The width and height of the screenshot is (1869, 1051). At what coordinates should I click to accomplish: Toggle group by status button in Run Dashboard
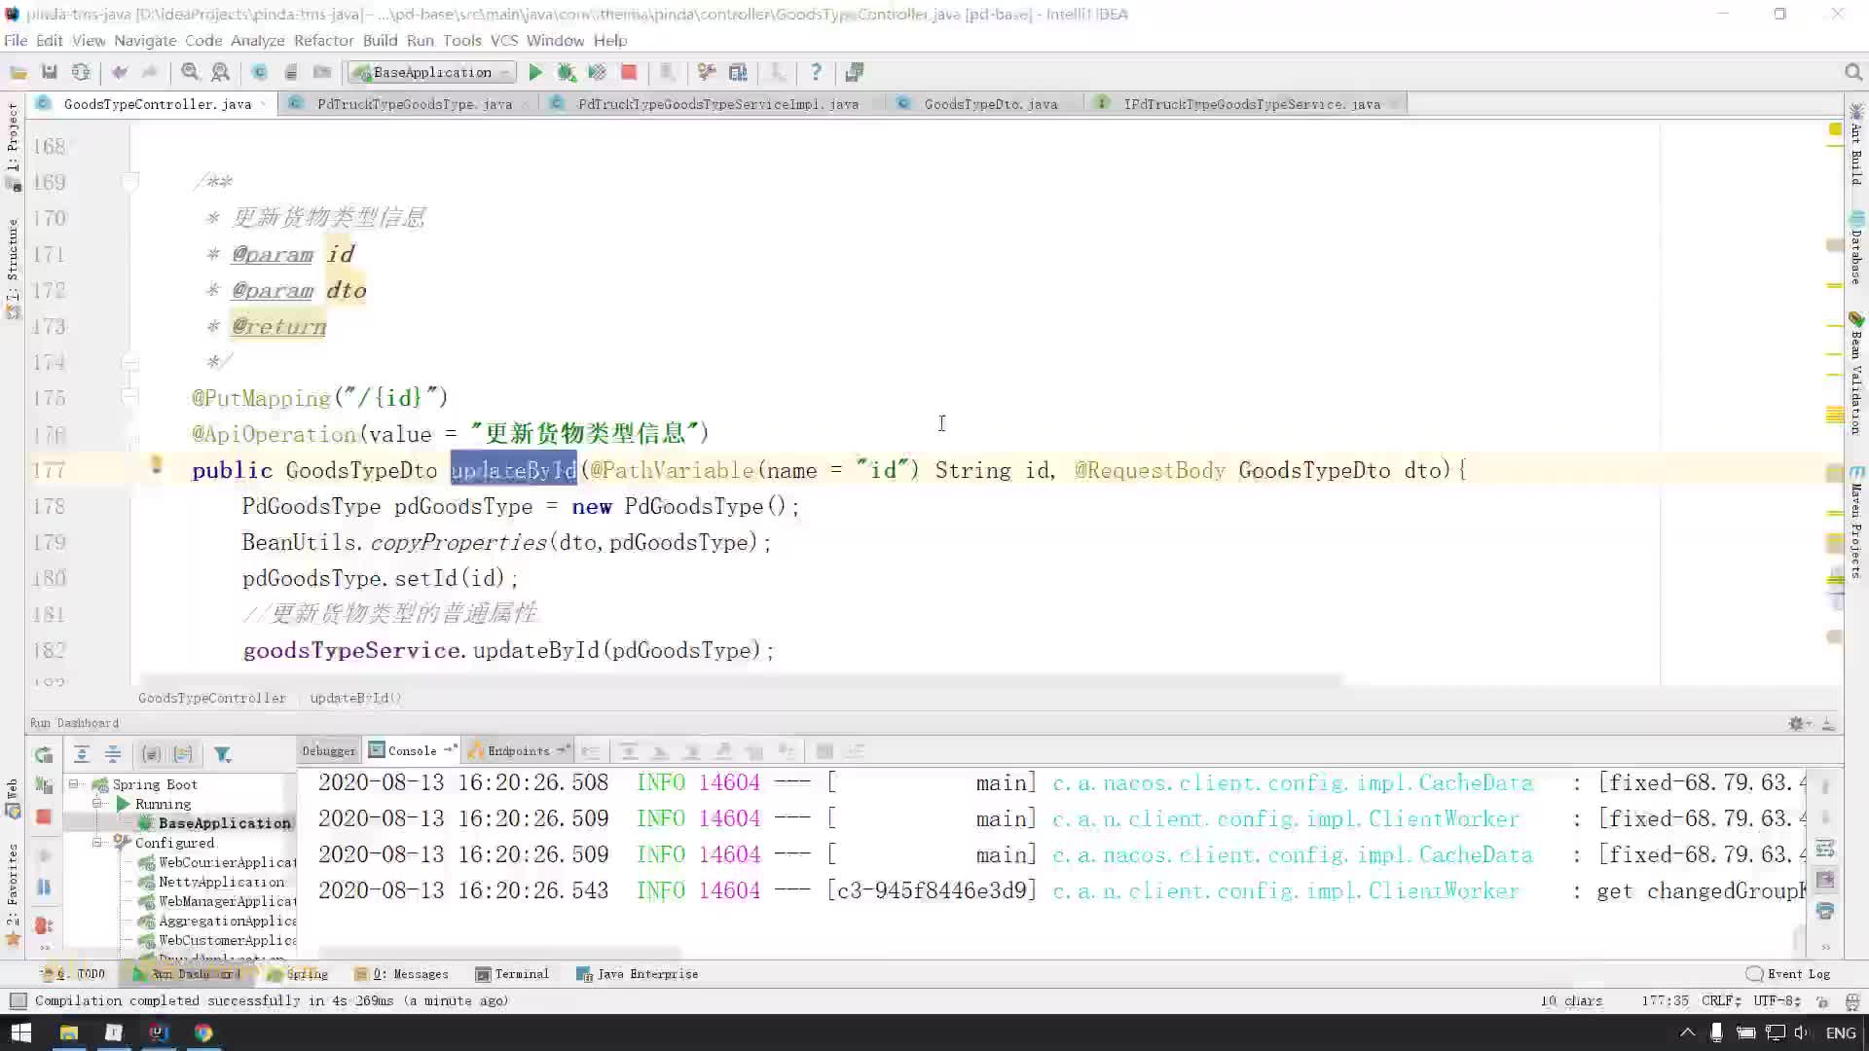coord(183,754)
